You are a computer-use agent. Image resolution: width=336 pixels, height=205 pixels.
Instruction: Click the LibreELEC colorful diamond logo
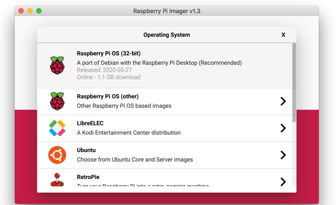57,128
